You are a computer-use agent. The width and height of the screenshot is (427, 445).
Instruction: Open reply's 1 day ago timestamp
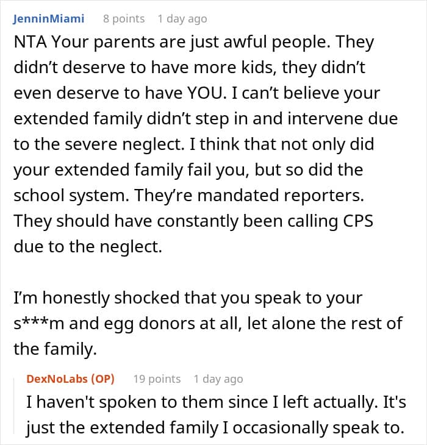coord(218,379)
